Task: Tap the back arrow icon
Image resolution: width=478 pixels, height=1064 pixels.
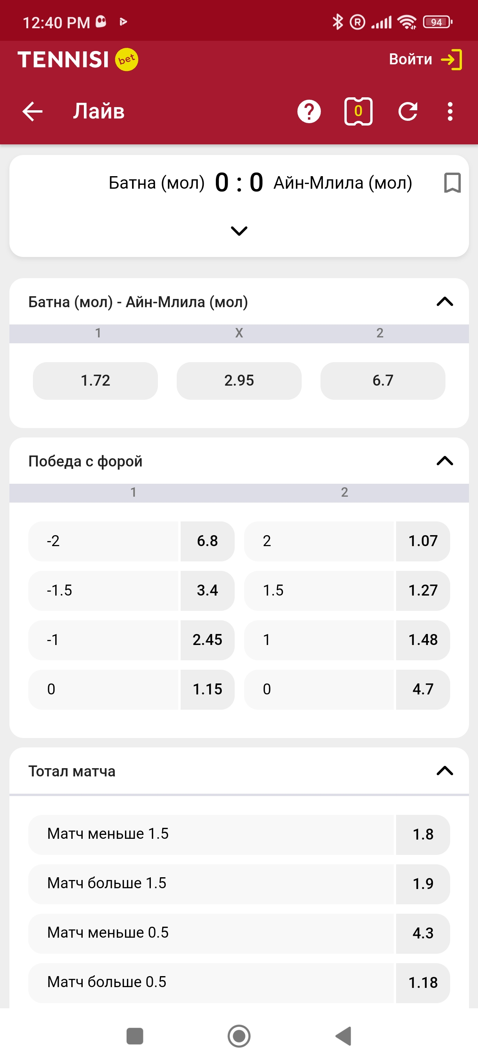Action: click(32, 111)
